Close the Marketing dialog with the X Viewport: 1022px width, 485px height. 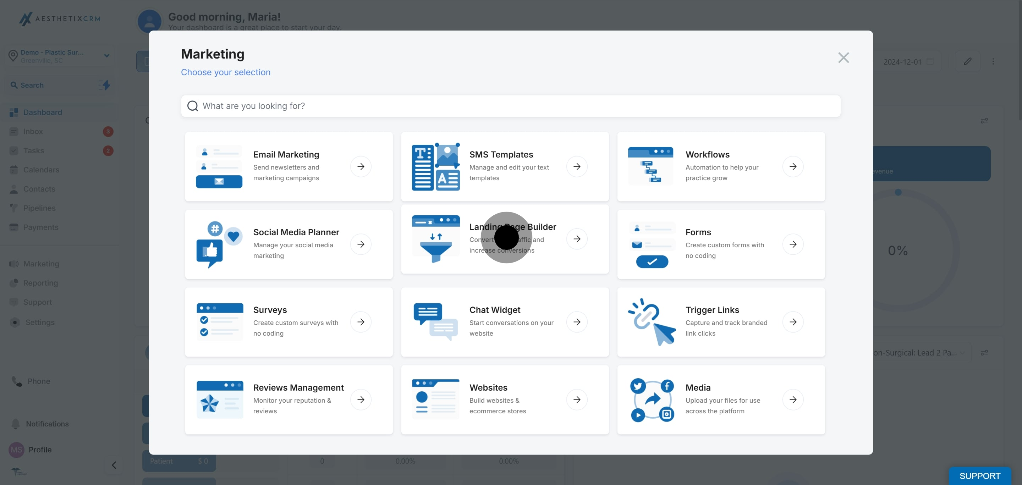[843, 58]
